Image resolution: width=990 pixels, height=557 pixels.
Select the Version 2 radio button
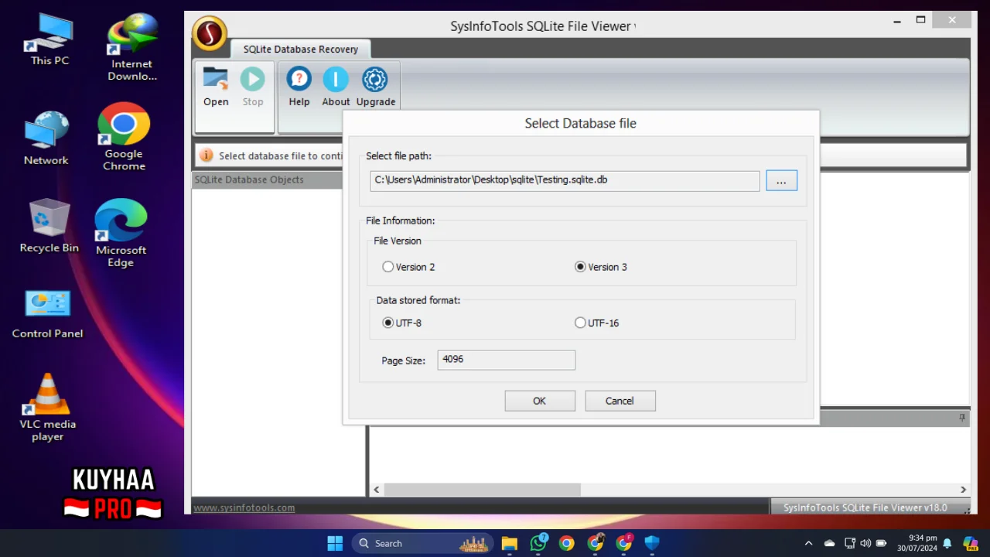(x=388, y=267)
